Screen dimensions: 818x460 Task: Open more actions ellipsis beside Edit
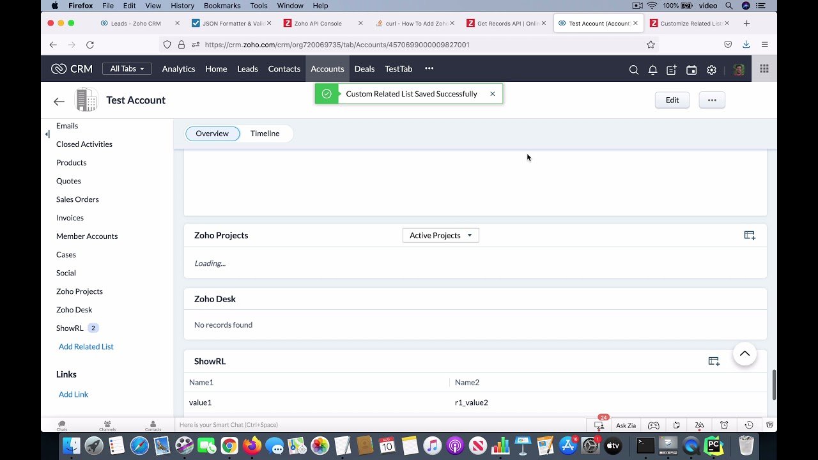[712, 100]
